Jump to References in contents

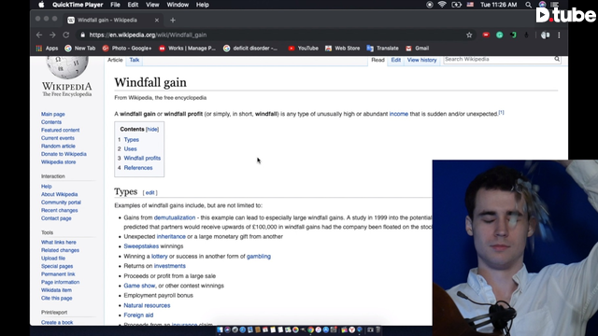tap(138, 168)
